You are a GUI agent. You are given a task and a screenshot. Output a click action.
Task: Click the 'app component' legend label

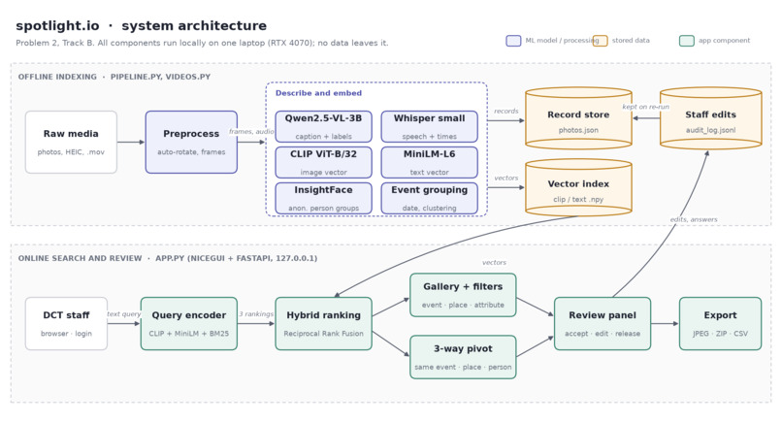724,41
